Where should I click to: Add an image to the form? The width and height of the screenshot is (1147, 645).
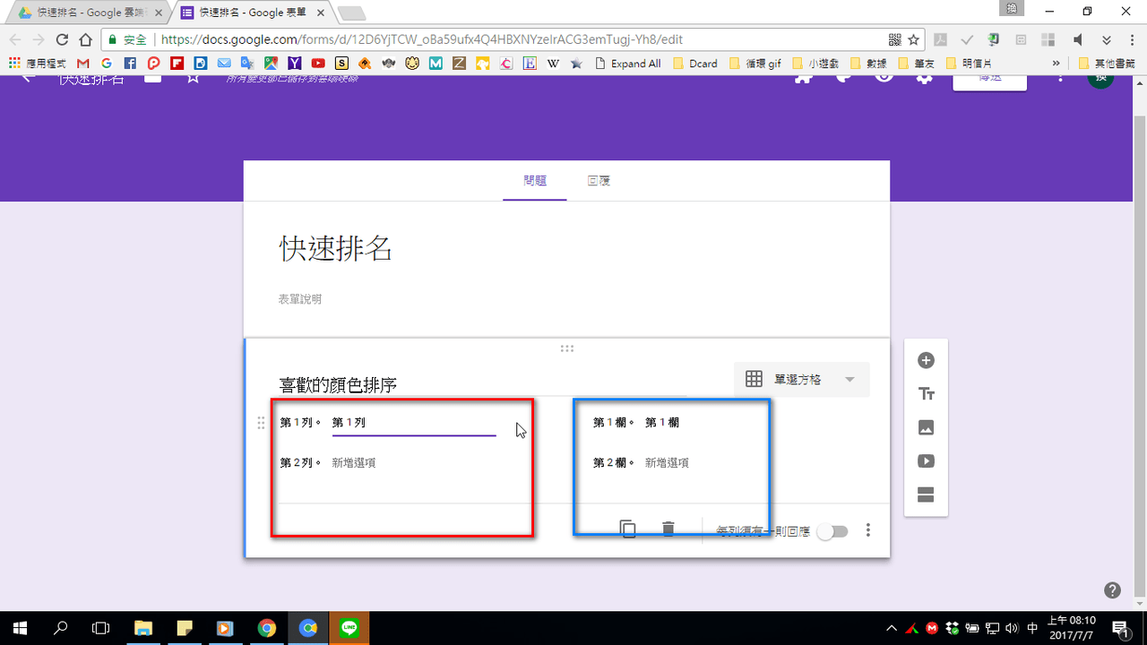(x=926, y=428)
